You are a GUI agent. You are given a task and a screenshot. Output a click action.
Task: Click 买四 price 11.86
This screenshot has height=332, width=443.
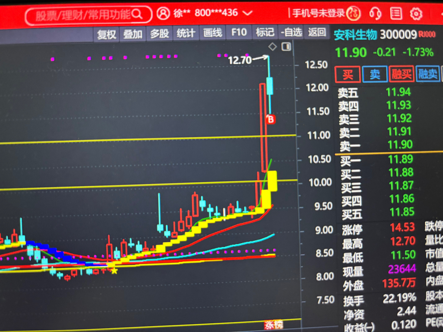click(402, 199)
